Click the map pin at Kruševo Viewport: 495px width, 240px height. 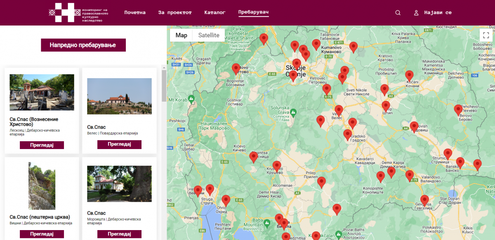[277, 165]
